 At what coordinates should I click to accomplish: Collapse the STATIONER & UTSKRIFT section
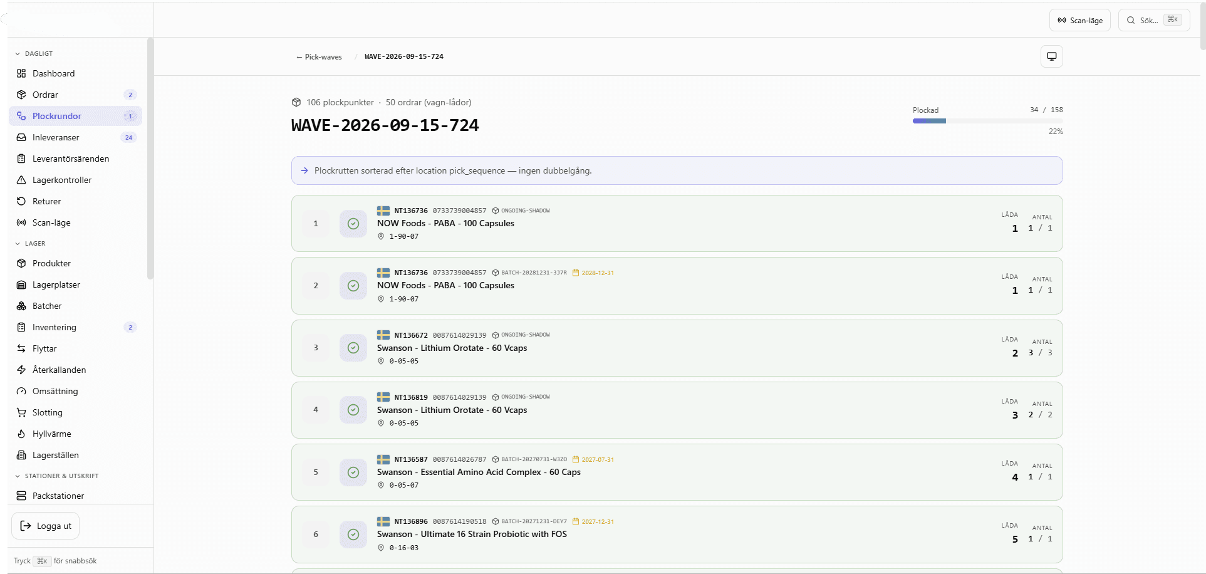pyautogui.click(x=56, y=476)
